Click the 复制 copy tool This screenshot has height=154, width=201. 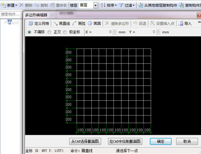tap(41, 5)
